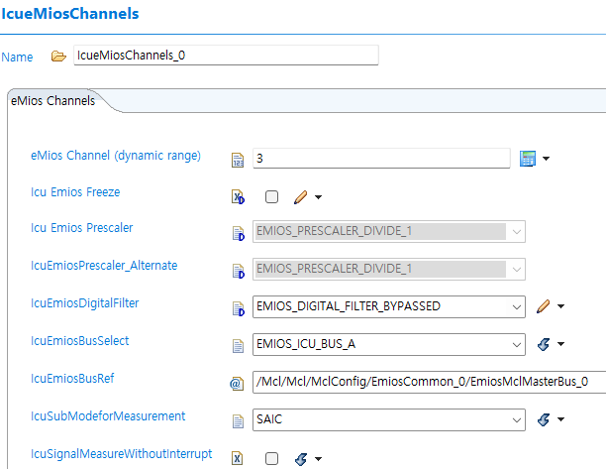This screenshot has width=606, height=469.
Task: Toggle IcuSignalMeasureWithoutInterrupt checkbox
Action: pyautogui.click(x=271, y=458)
